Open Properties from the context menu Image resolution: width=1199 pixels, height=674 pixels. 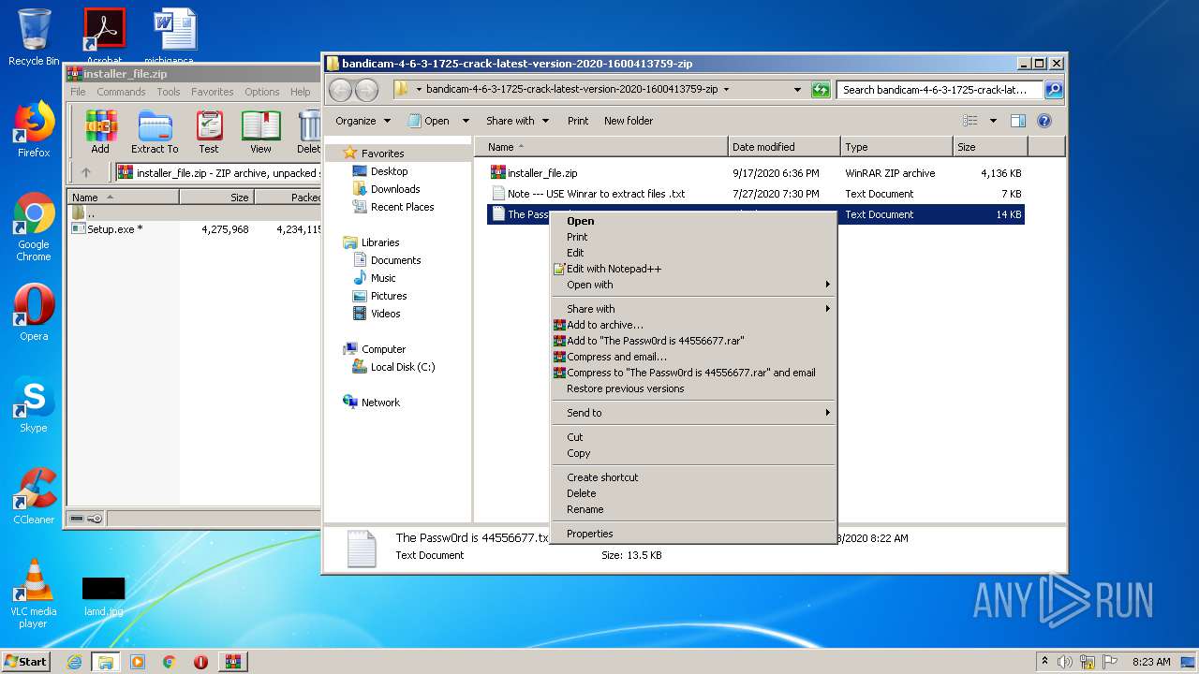(692, 534)
